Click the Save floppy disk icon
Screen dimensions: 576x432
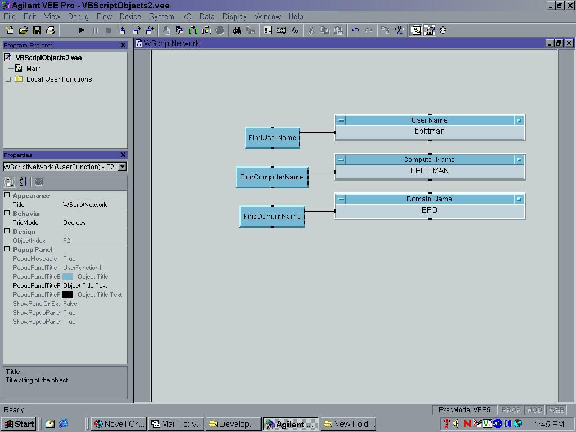point(37,30)
